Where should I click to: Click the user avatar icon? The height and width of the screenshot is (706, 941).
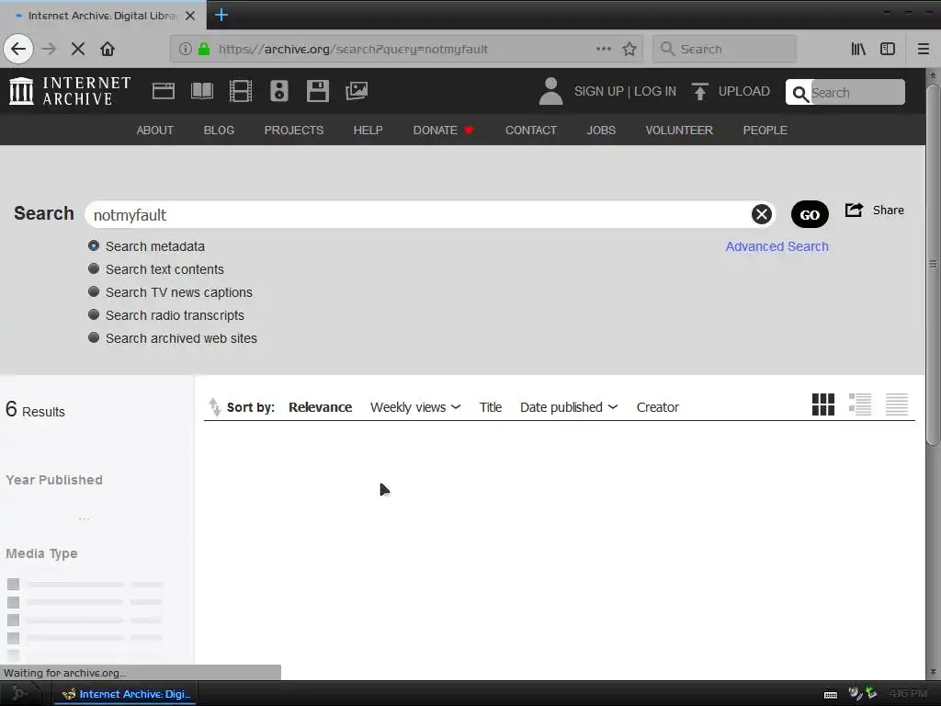point(550,91)
